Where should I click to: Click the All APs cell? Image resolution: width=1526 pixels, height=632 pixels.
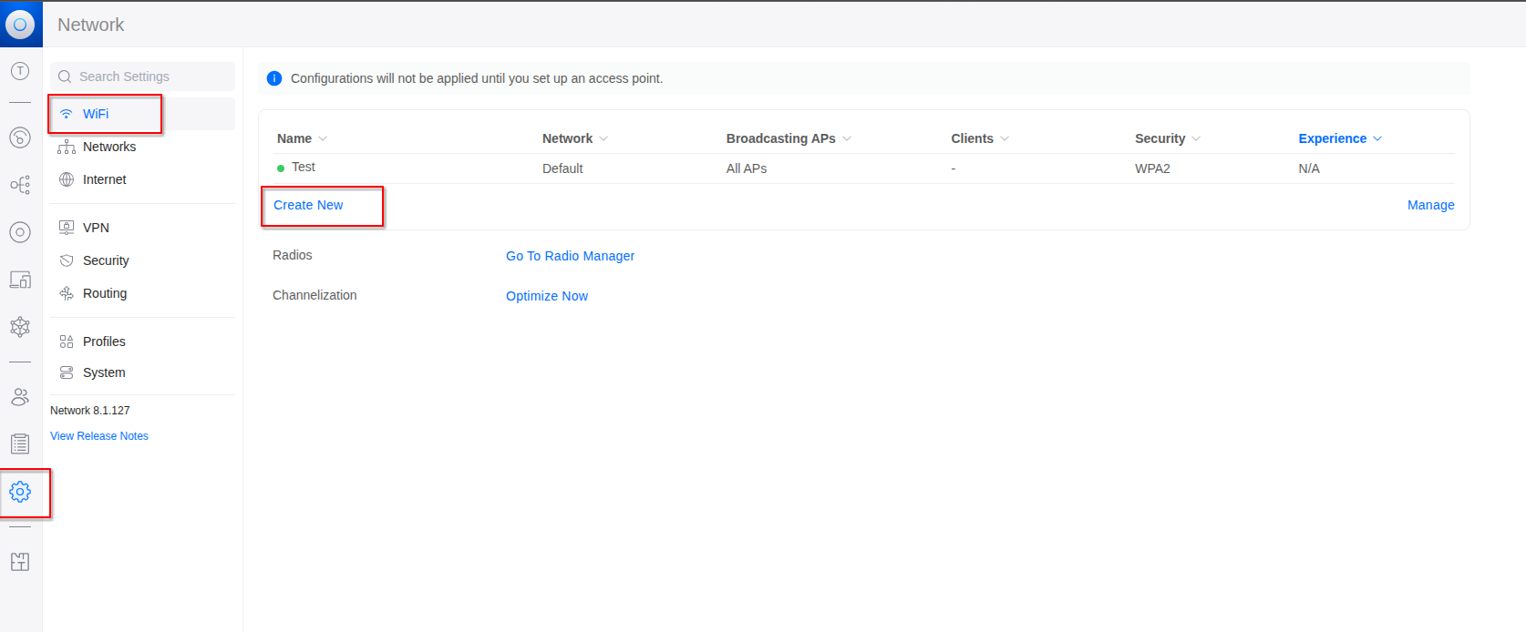(747, 168)
